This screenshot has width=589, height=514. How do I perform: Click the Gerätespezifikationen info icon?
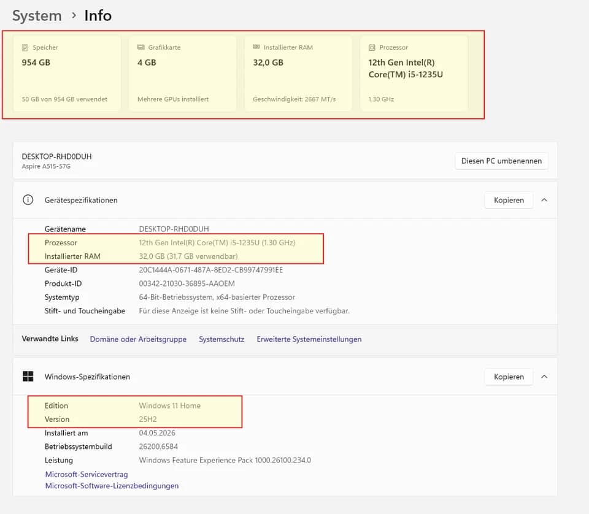coord(28,200)
